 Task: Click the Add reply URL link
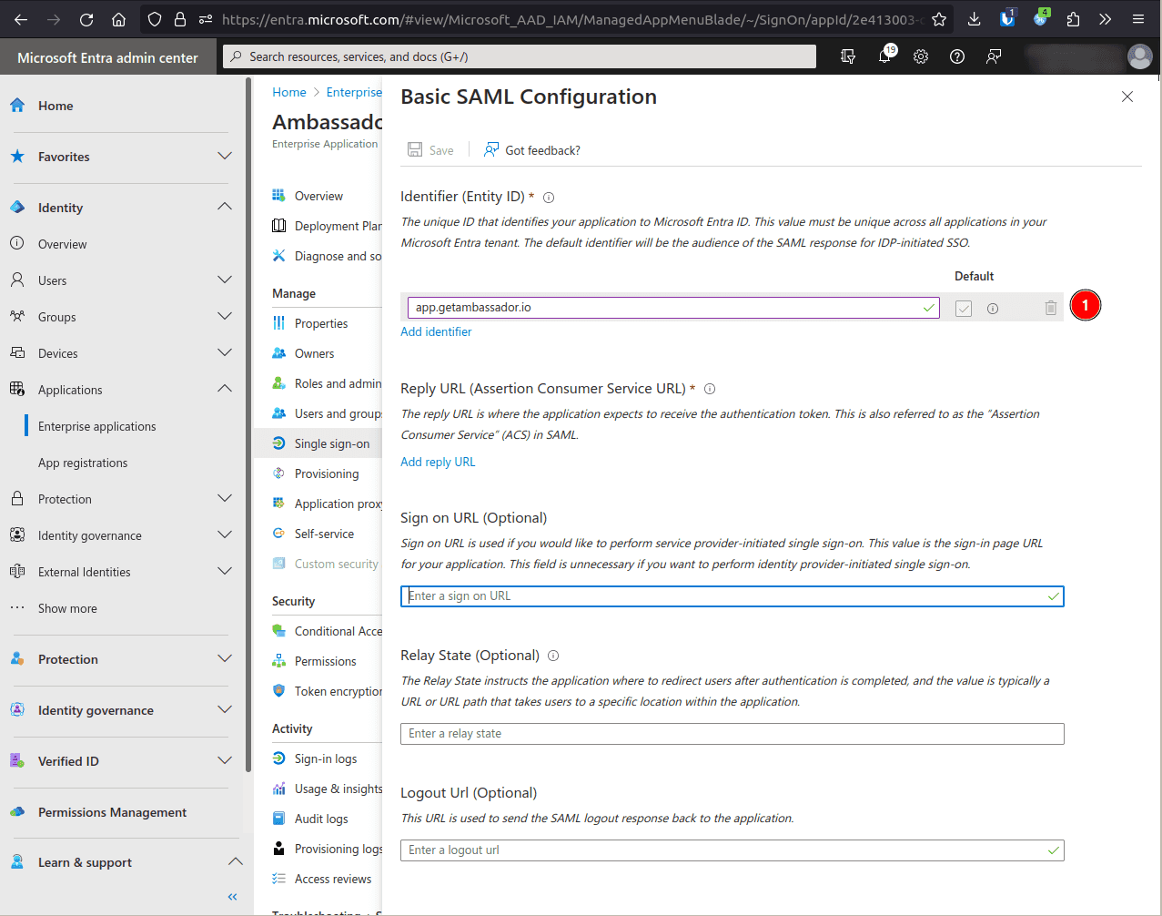(x=438, y=462)
